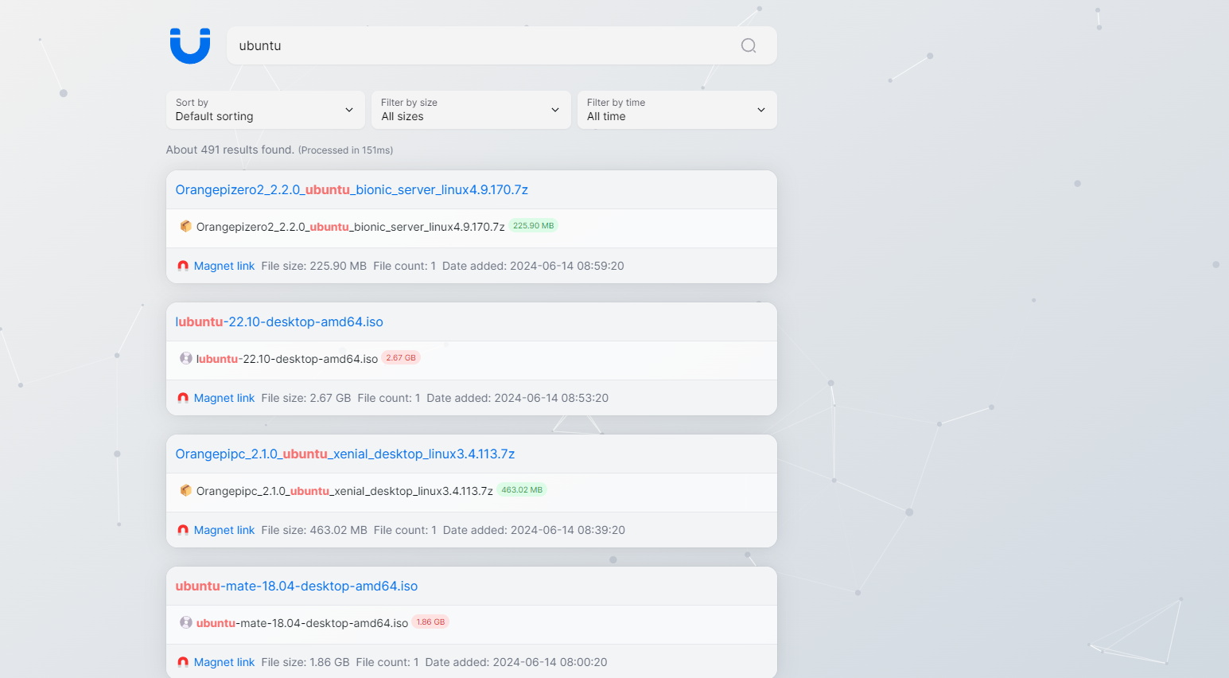Click the 225.90 MB size badge
The height and width of the screenshot is (678, 1229).
tap(533, 226)
